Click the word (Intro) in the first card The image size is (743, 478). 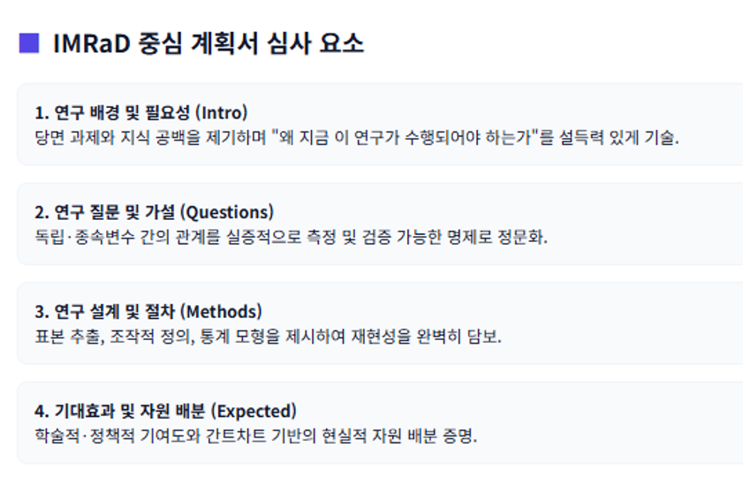point(221,113)
